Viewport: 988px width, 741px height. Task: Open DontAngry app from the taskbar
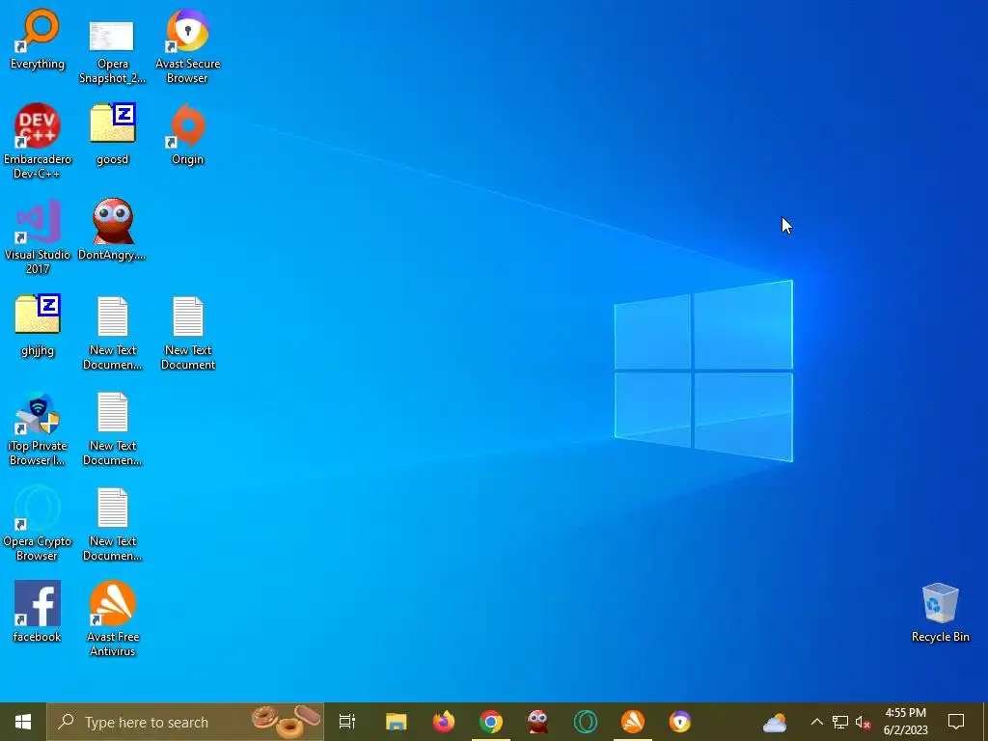538,722
